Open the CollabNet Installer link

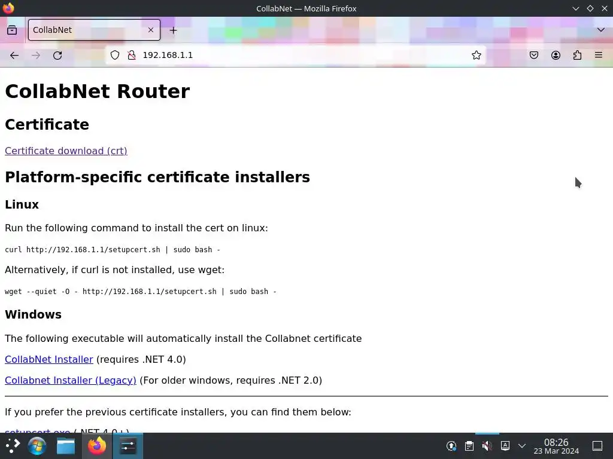click(49, 359)
